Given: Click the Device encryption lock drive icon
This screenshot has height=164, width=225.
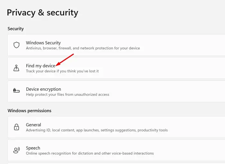Looking at the screenshot, I should tap(16, 90).
